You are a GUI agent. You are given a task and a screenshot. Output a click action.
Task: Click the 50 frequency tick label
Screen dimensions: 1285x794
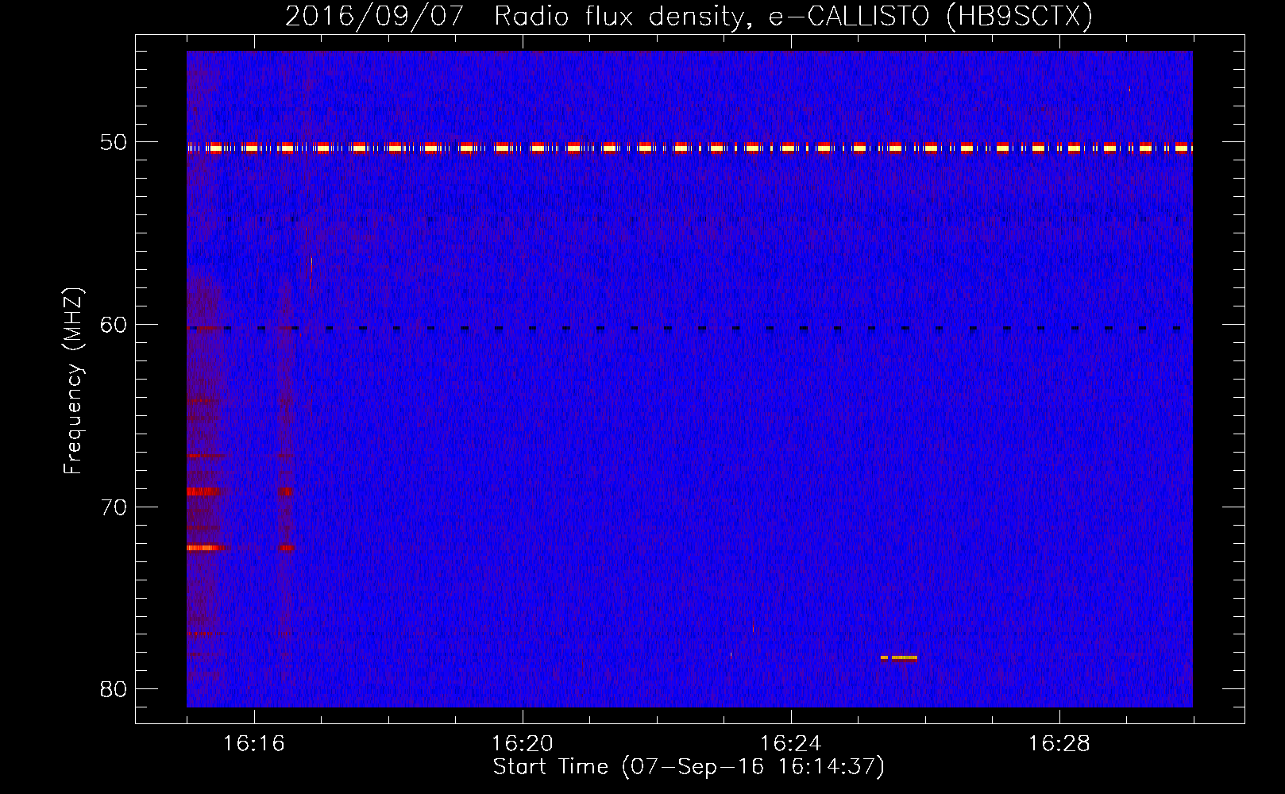pyautogui.click(x=114, y=143)
